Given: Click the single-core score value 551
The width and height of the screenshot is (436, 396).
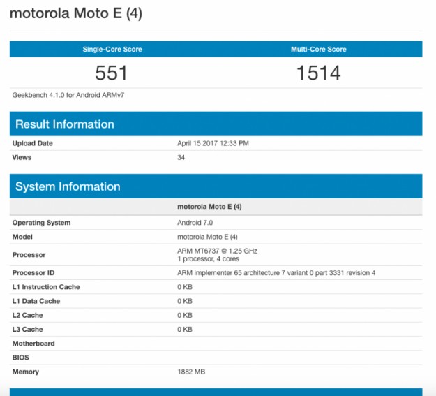Looking at the screenshot, I should [x=112, y=73].
